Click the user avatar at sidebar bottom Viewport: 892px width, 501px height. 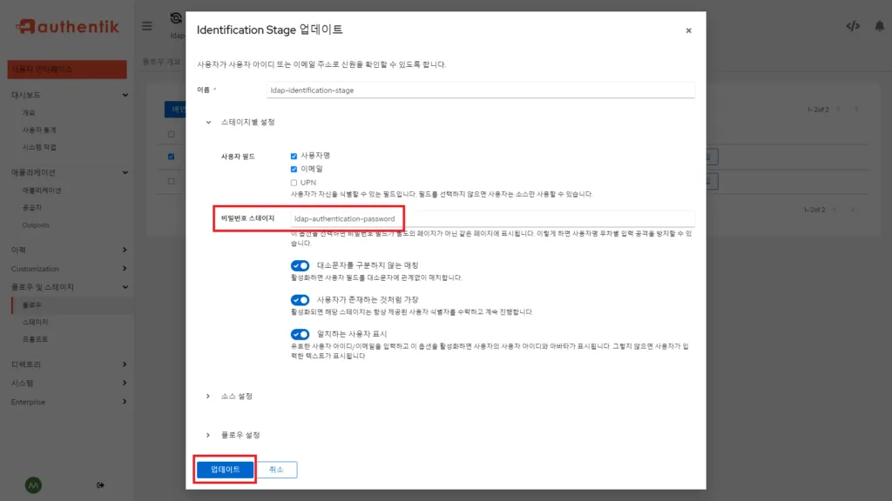33,484
